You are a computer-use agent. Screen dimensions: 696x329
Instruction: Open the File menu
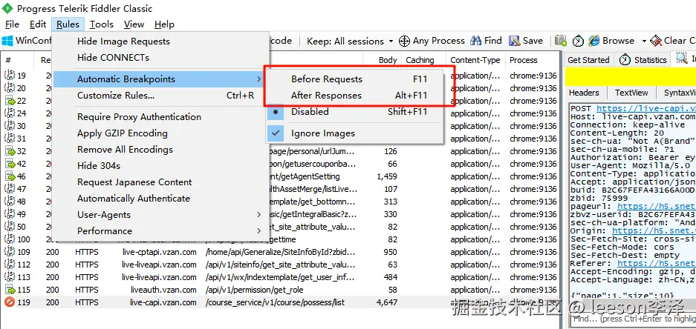click(12, 24)
